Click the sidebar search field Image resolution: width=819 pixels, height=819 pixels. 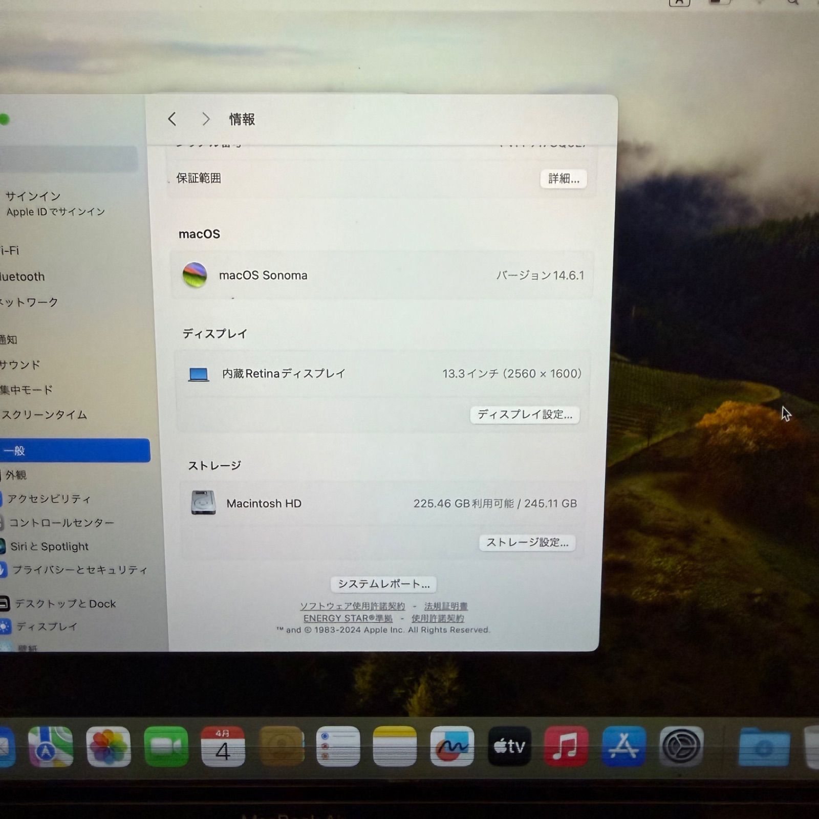[69, 159]
